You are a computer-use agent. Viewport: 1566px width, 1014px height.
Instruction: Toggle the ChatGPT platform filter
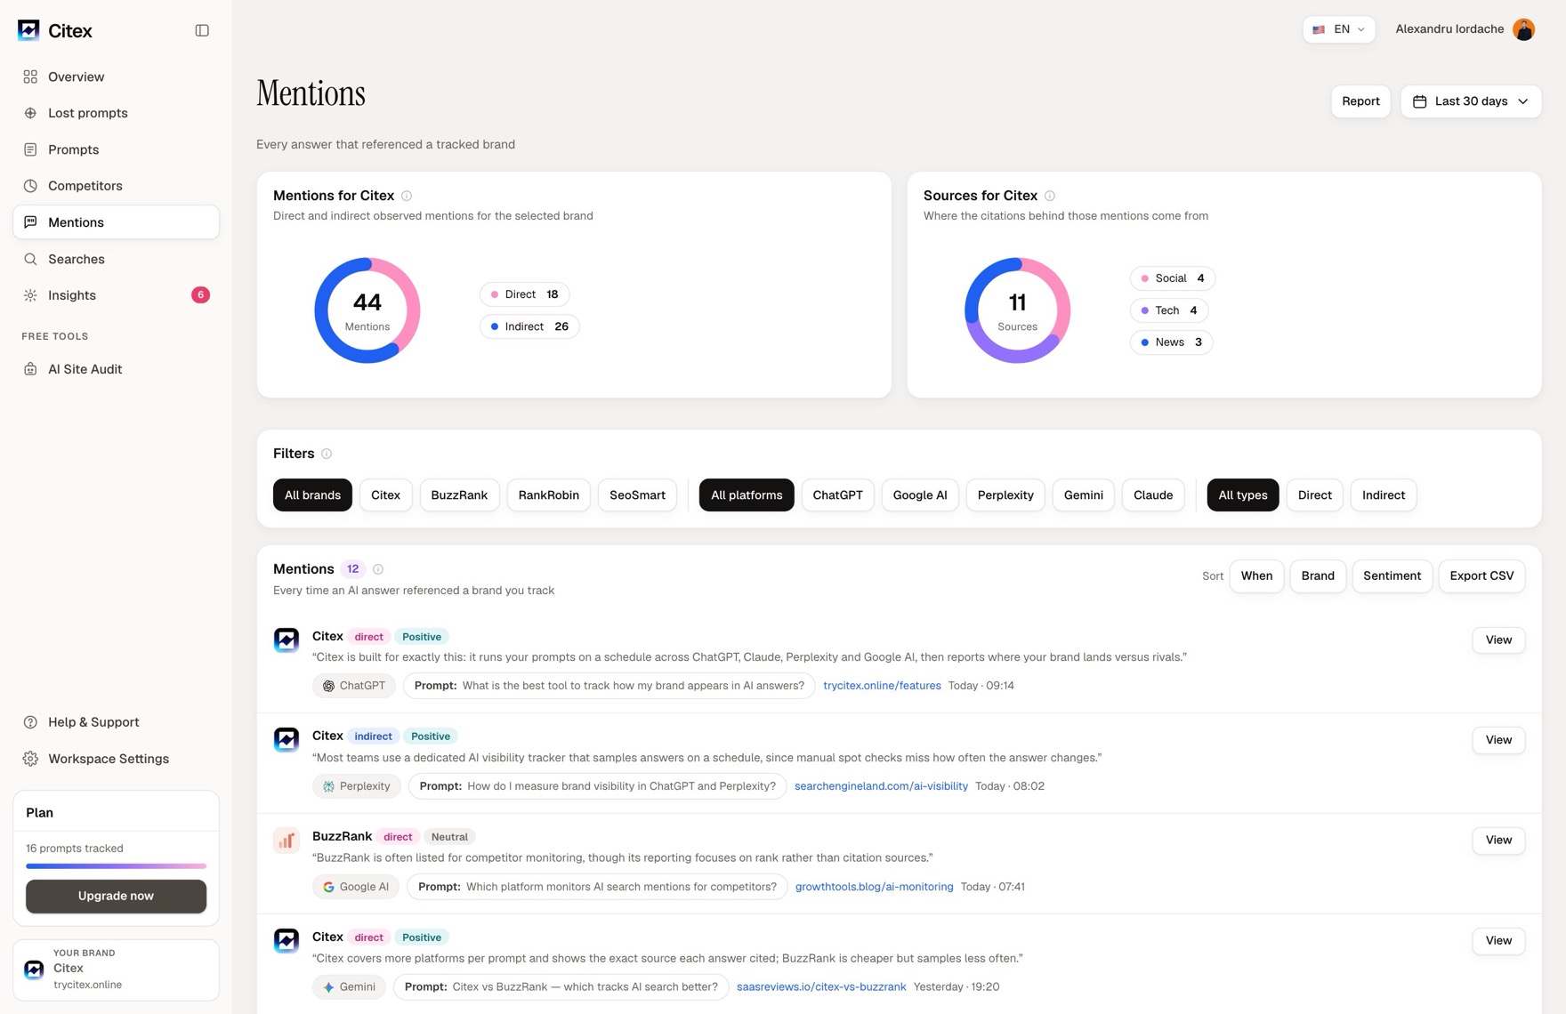click(x=837, y=495)
